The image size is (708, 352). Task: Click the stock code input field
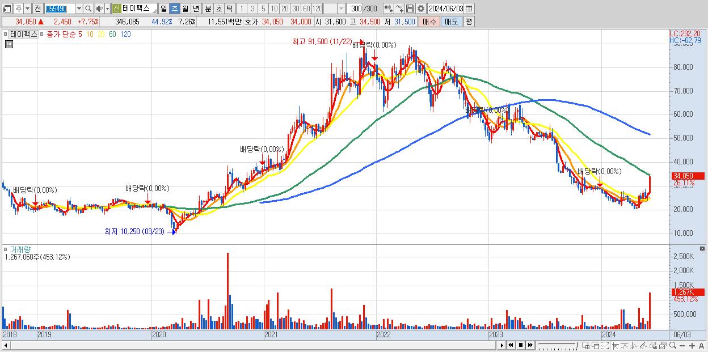pos(60,9)
